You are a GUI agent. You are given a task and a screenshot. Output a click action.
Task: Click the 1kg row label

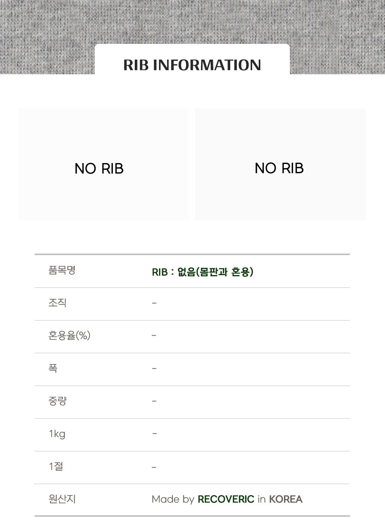(x=57, y=434)
